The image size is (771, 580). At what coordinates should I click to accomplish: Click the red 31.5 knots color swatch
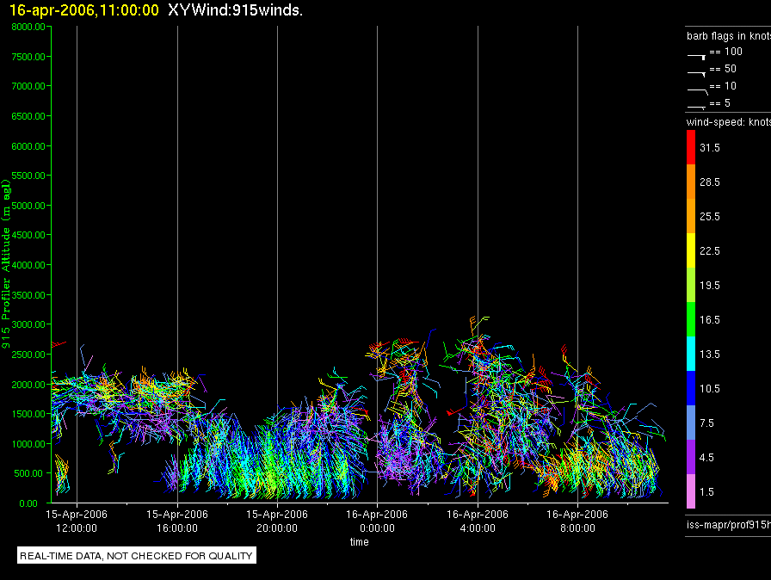[x=691, y=147]
